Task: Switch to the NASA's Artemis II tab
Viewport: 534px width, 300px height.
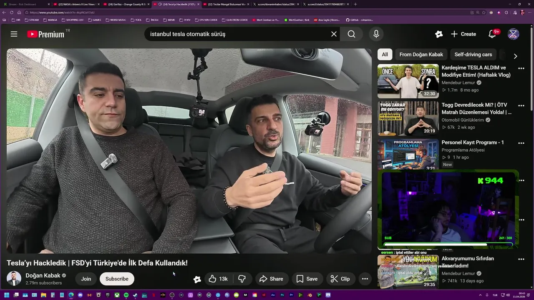Action: [77, 4]
